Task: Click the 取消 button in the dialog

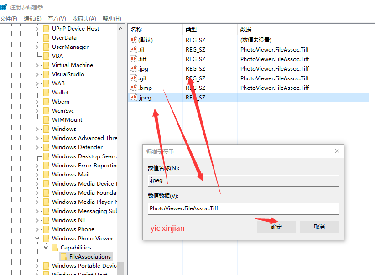Action: coord(319,227)
